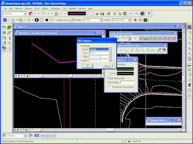The image size is (193, 144).
Task: Click Window 2 Profile horizontal scrollbar
Action: pyautogui.click(x=72, y=76)
